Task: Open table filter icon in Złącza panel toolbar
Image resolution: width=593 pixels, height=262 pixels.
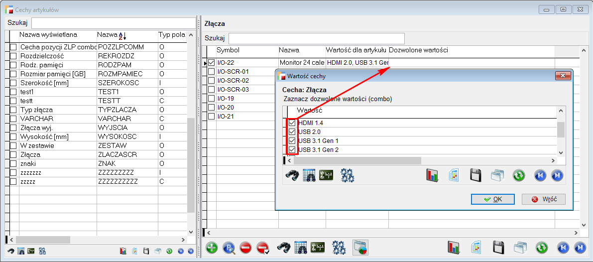Action: (x=301, y=248)
